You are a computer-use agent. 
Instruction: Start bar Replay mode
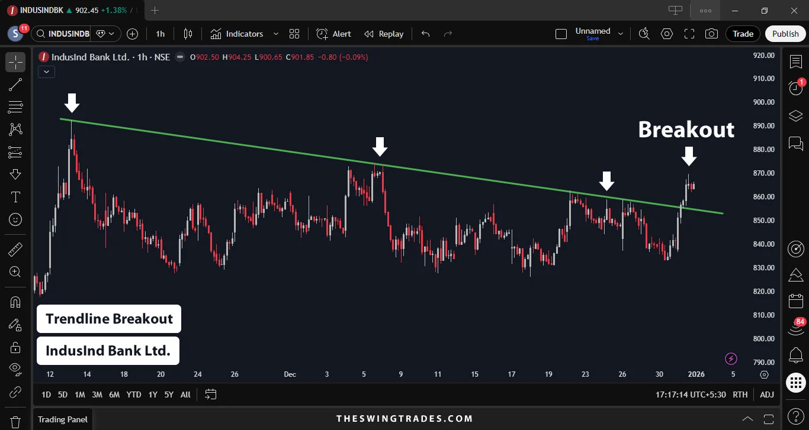[x=384, y=34]
